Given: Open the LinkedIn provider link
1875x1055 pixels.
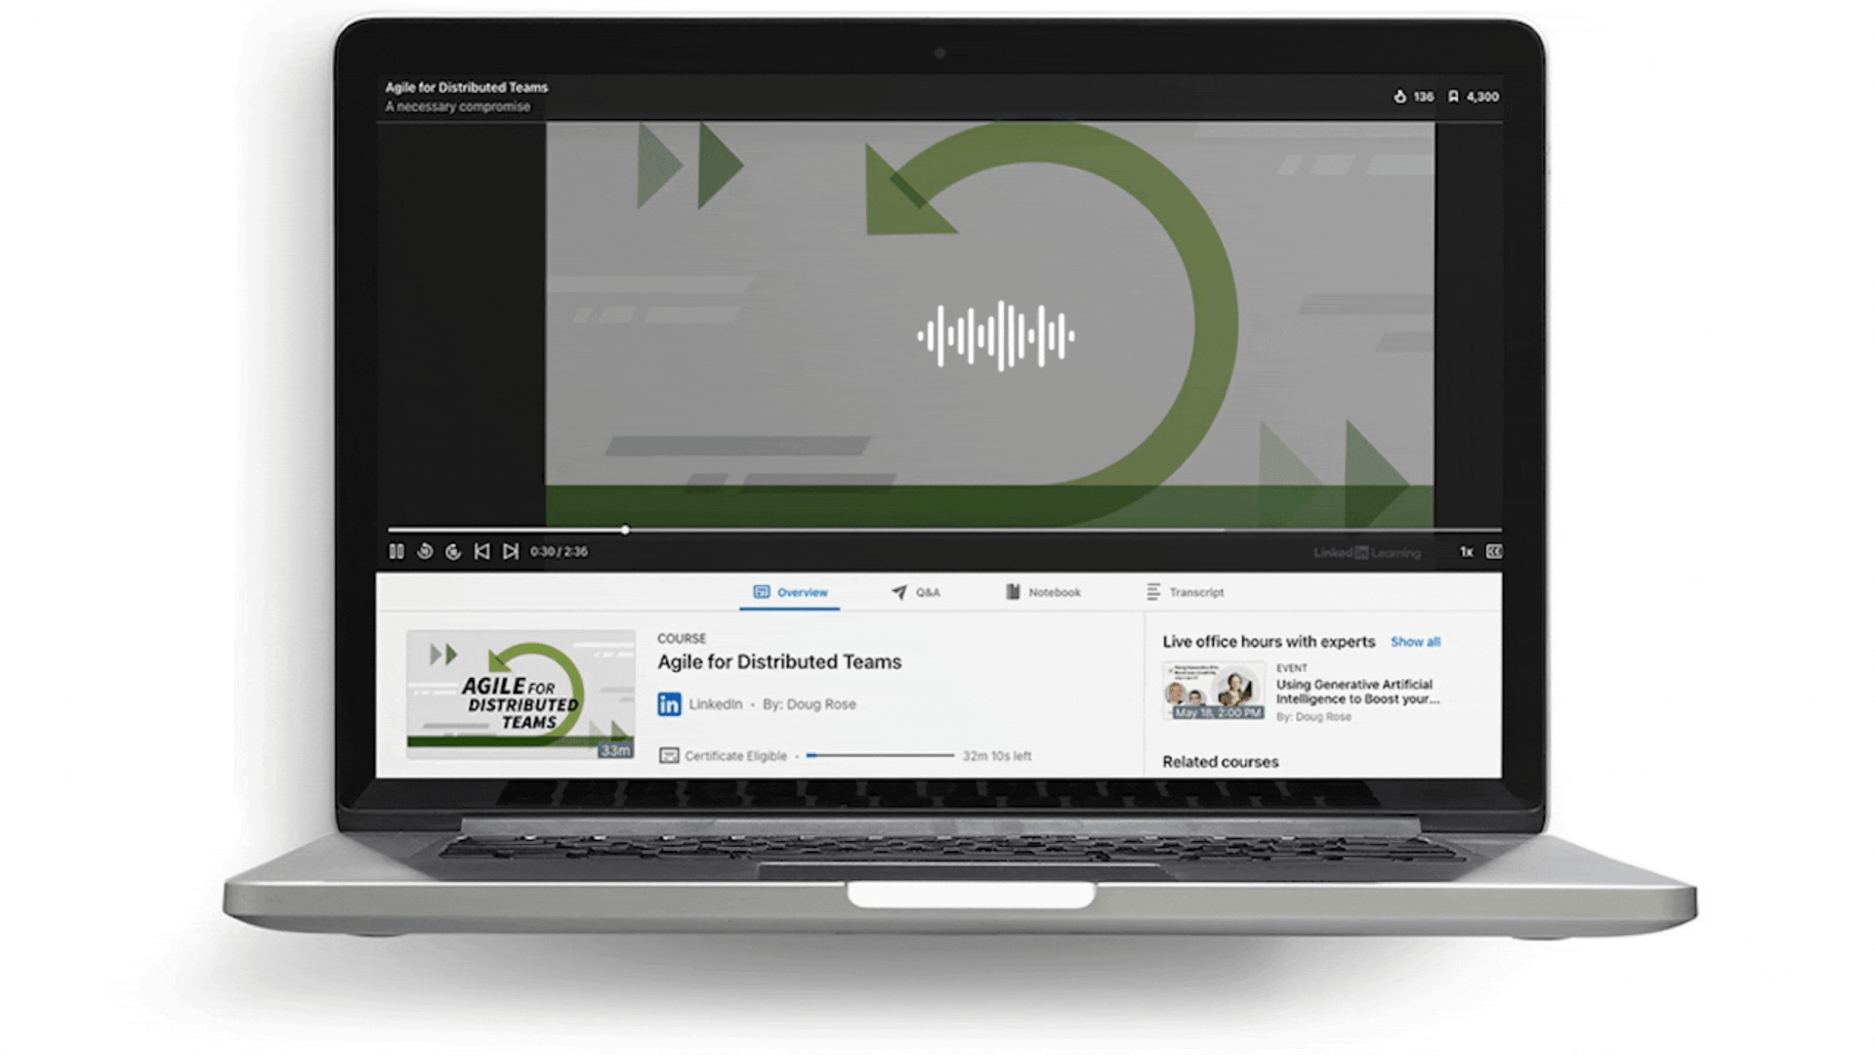Looking at the screenshot, I should 716,704.
